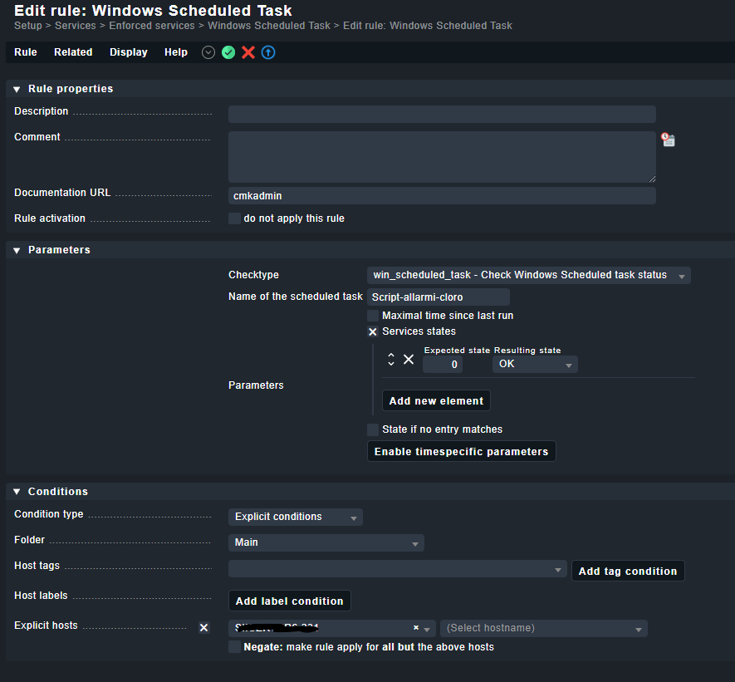Click the gray circled chevron toolbar icon
The height and width of the screenshot is (682, 735).
pos(208,52)
